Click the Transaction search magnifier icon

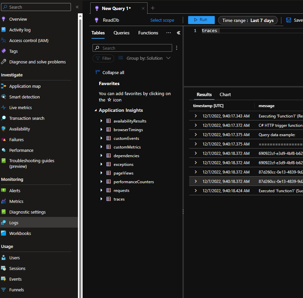pyautogui.click(x=3, y=118)
